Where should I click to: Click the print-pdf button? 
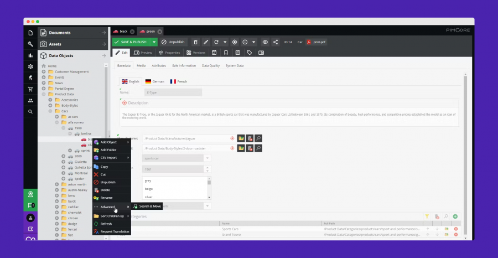[317, 42]
